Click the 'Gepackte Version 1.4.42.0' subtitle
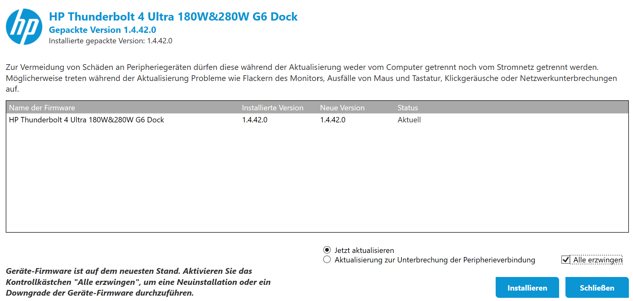Screen dimensions: 633x301 point(102,30)
